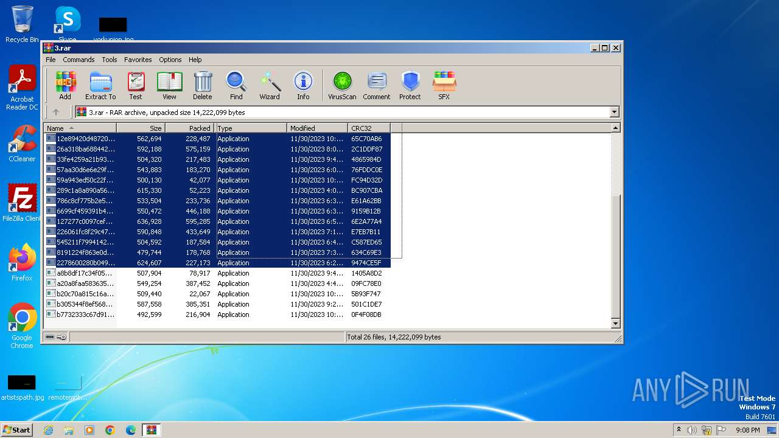Open FileZilla Client desktop shortcut
779x438 pixels.
(22, 203)
